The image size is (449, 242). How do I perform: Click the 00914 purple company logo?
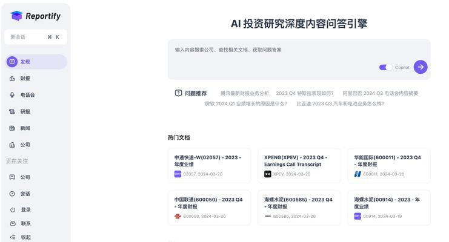(358, 216)
